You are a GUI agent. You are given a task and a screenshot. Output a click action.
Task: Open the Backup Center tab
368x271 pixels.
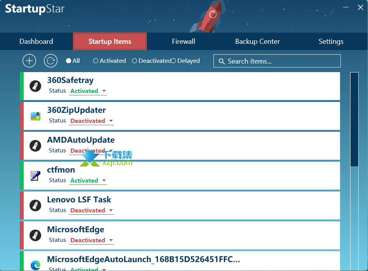pyautogui.click(x=257, y=41)
